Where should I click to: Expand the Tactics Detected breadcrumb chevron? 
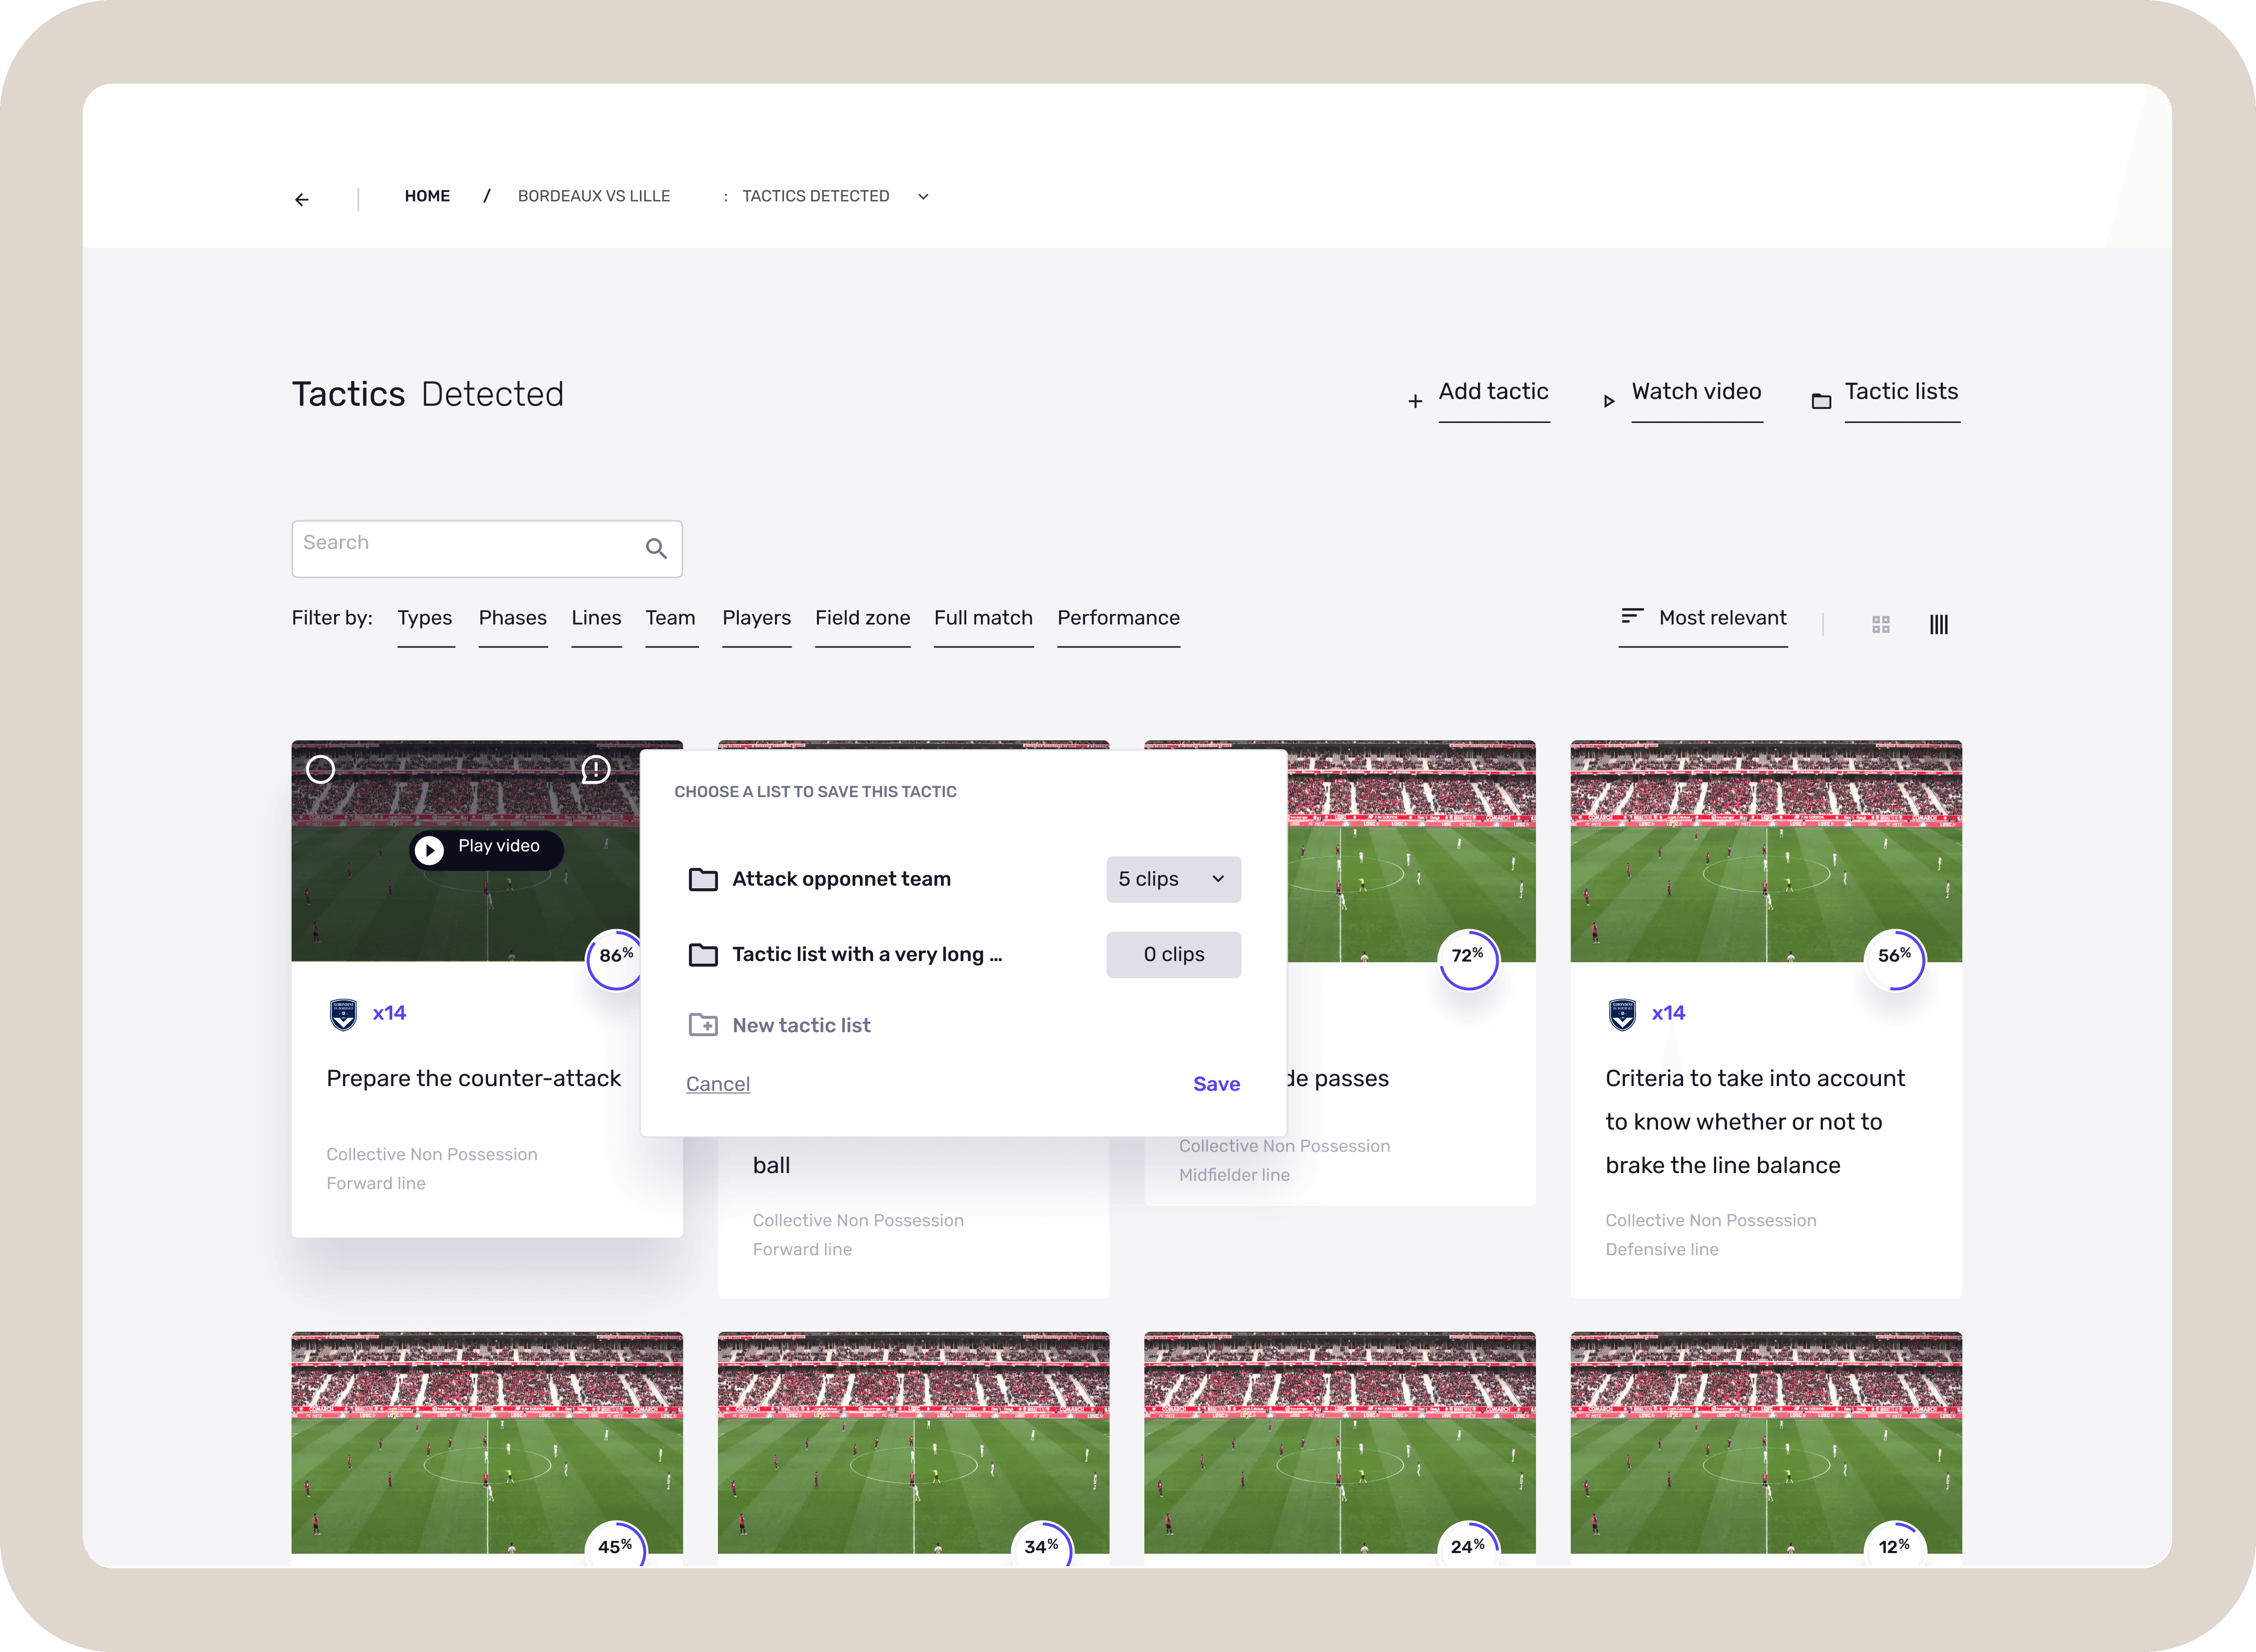click(x=923, y=197)
